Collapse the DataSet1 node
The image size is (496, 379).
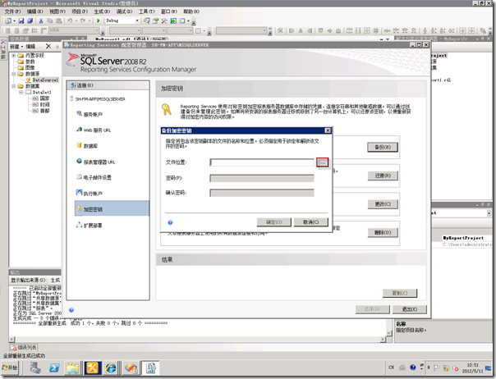coord(21,93)
